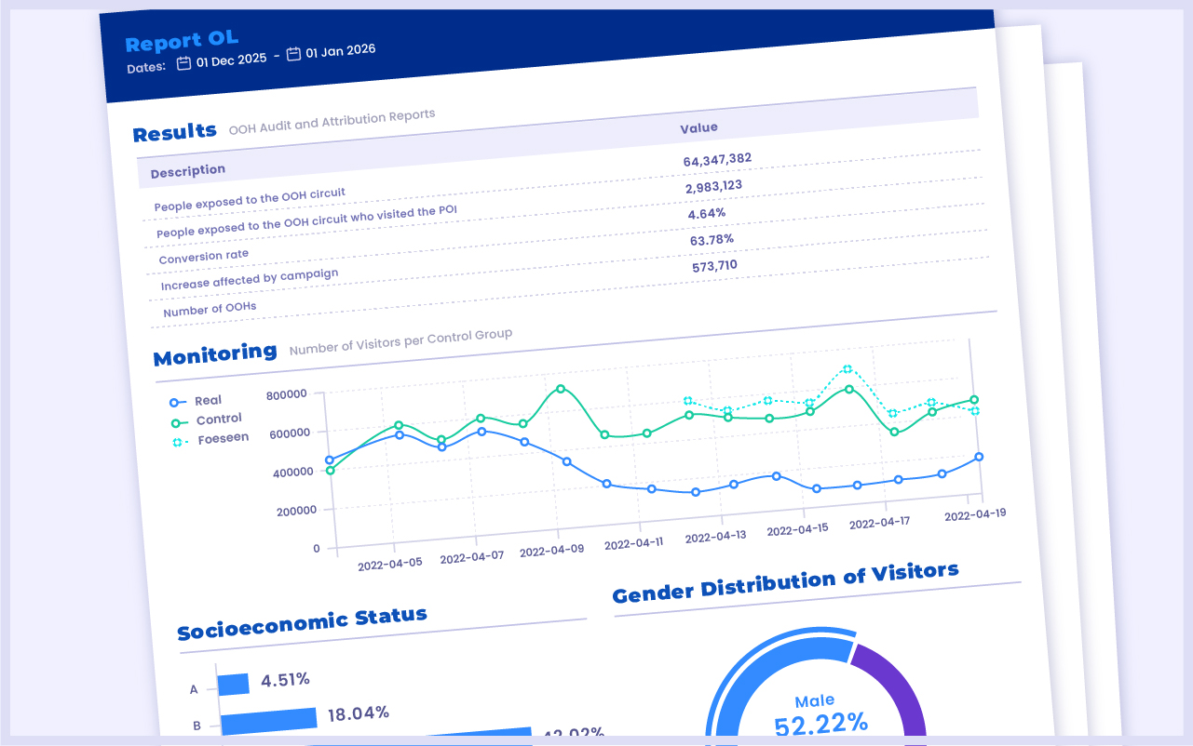The height and width of the screenshot is (746, 1193).
Task: Expand the Monitoring section header
Action: click(215, 353)
